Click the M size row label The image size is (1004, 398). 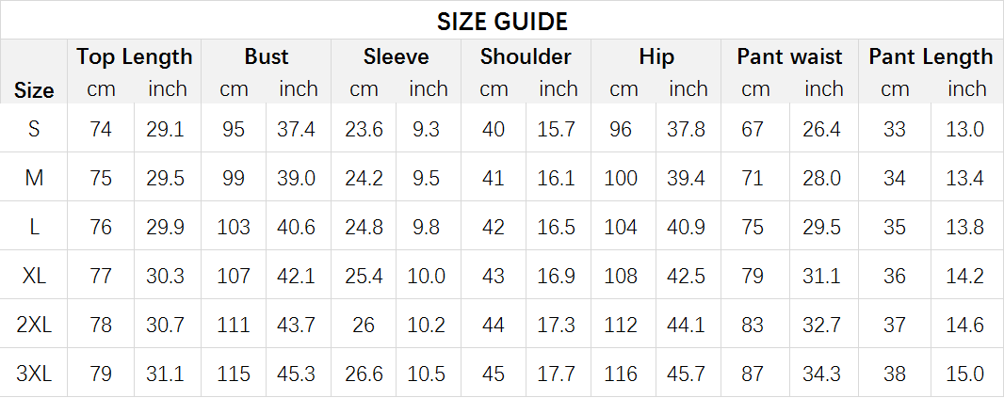pos(34,177)
